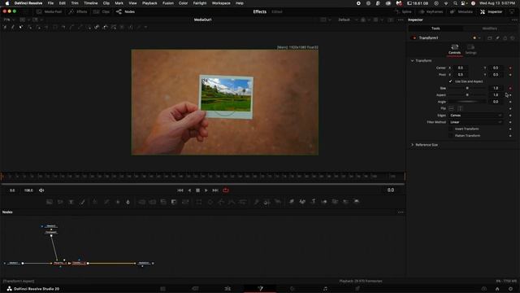Image resolution: width=520 pixels, height=293 pixels.
Task: Open the Fairlight page
Action: coord(325,289)
